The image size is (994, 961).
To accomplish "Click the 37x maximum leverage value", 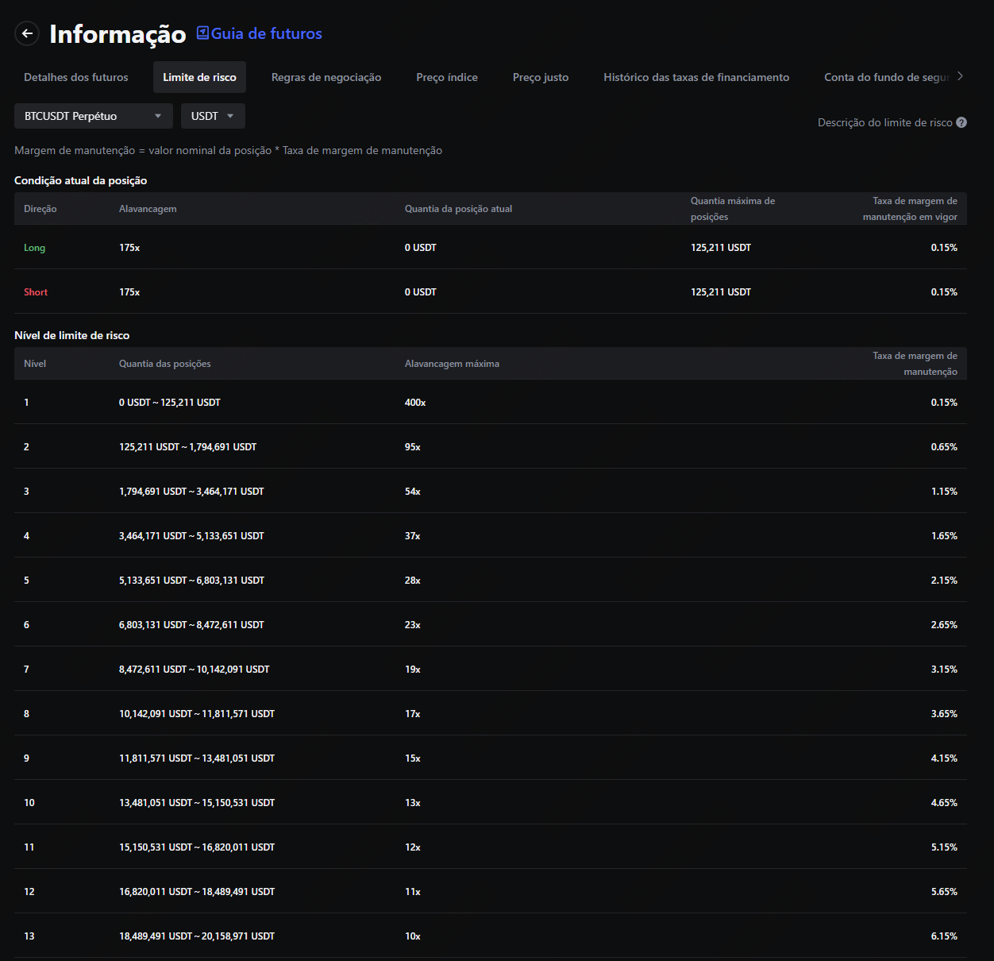I will click(413, 536).
